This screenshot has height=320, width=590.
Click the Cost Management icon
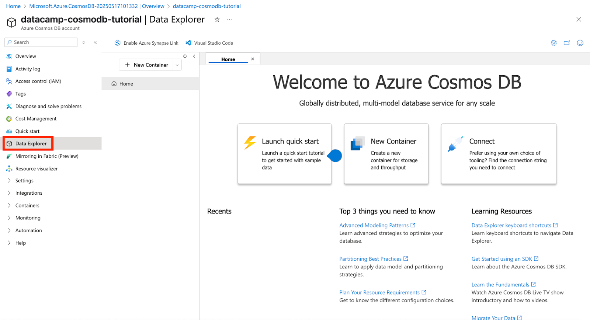[9, 119]
